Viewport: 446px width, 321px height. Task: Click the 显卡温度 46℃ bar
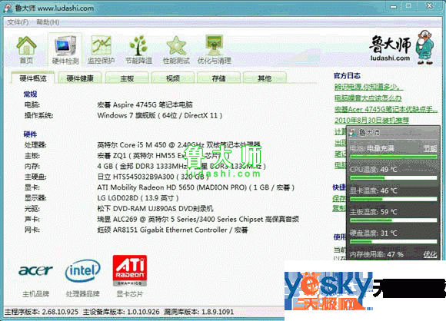click(x=394, y=199)
